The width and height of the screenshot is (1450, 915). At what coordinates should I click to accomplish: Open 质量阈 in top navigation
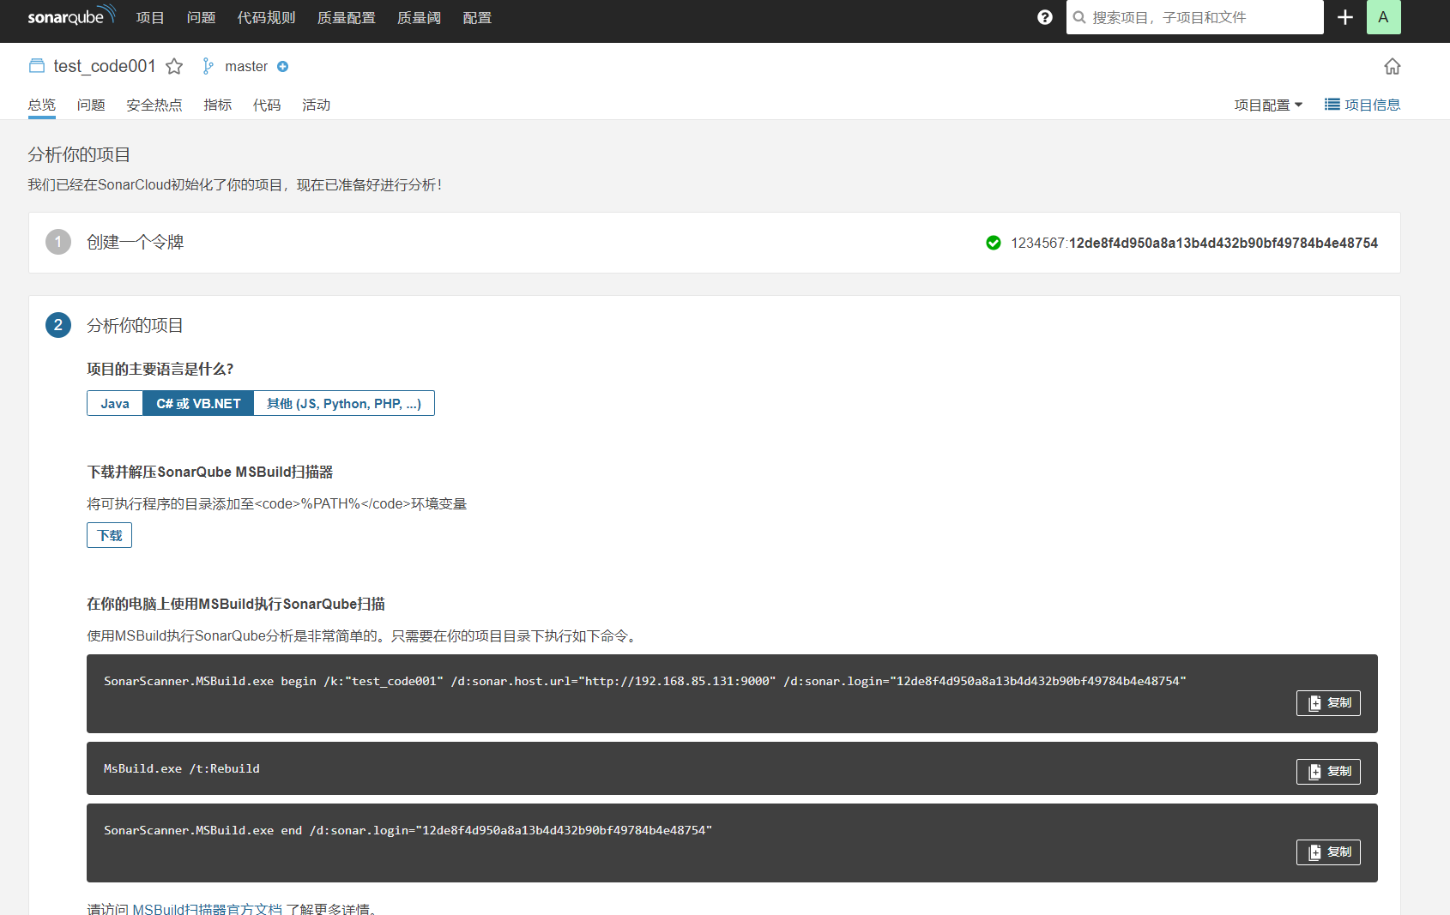tap(419, 17)
